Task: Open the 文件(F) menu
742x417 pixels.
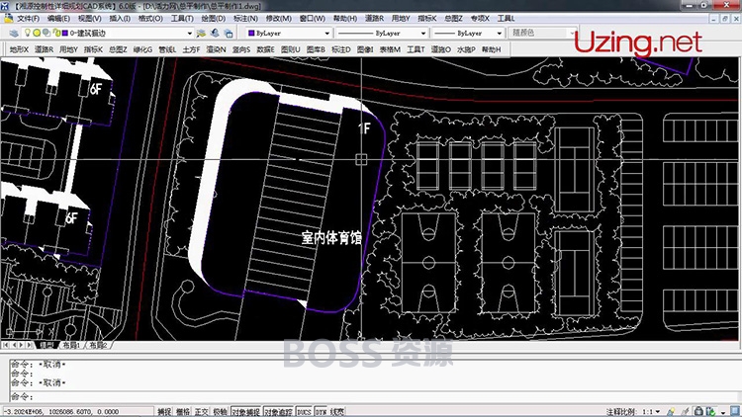Action: pyautogui.click(x=28, y=18)
